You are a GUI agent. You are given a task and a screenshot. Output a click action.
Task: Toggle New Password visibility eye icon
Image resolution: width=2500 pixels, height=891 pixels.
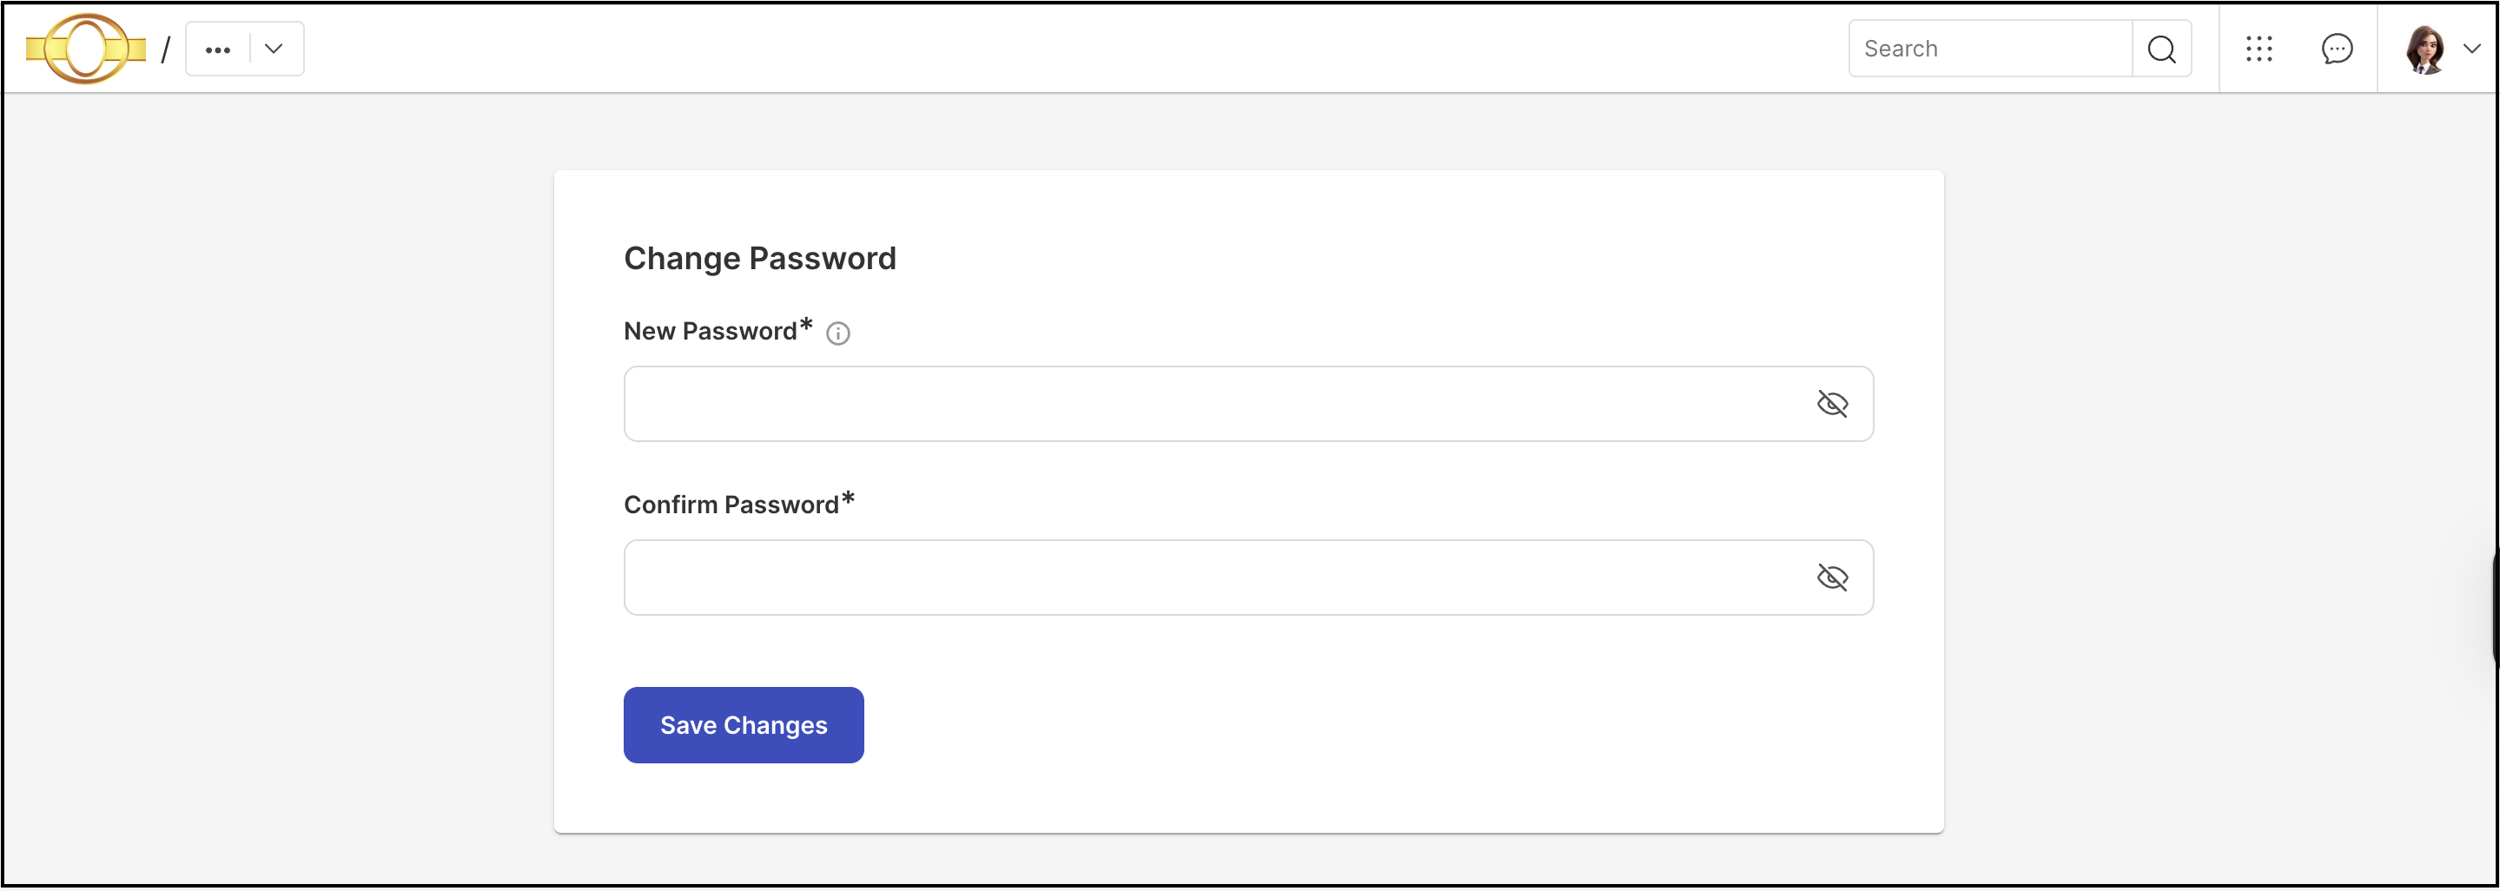point(1831,404)
